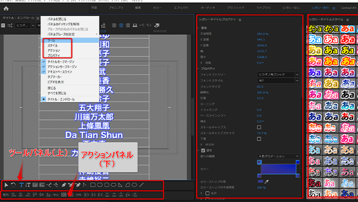Toggle アクションセーフマージン in the menu
This screenshot has height=202, width=358.
(70, 67)
